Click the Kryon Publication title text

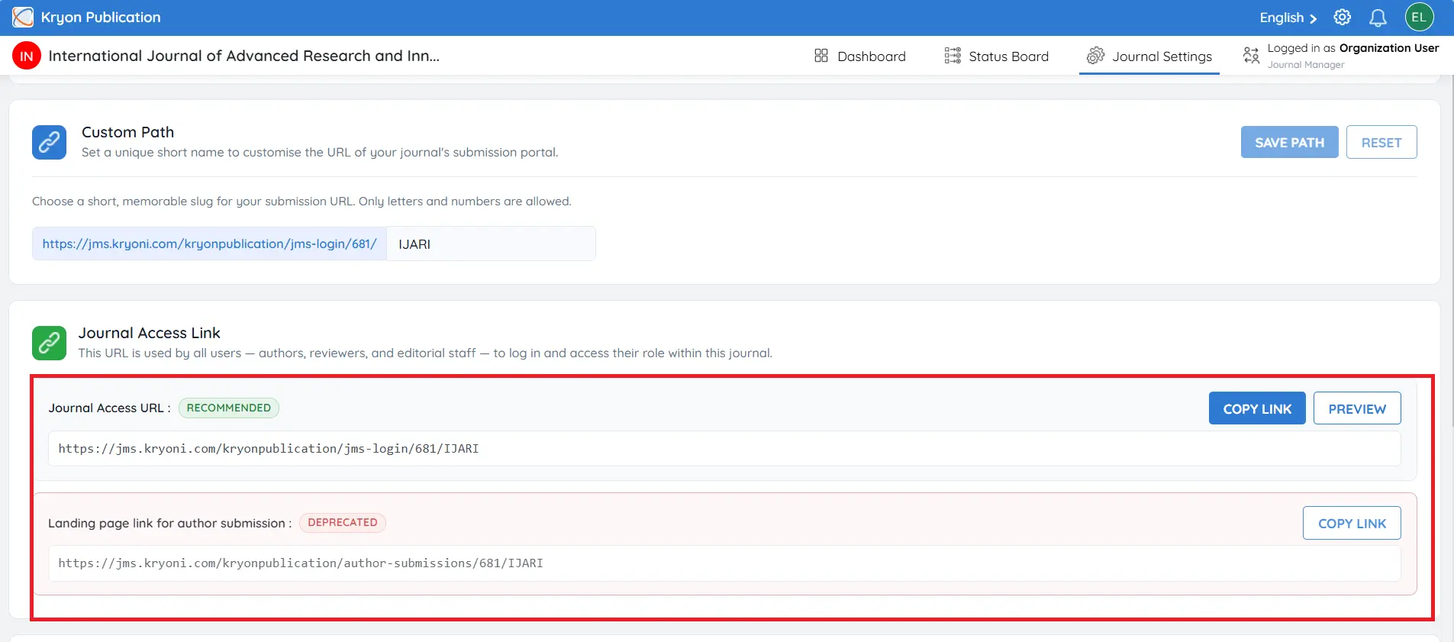(101, 17)
